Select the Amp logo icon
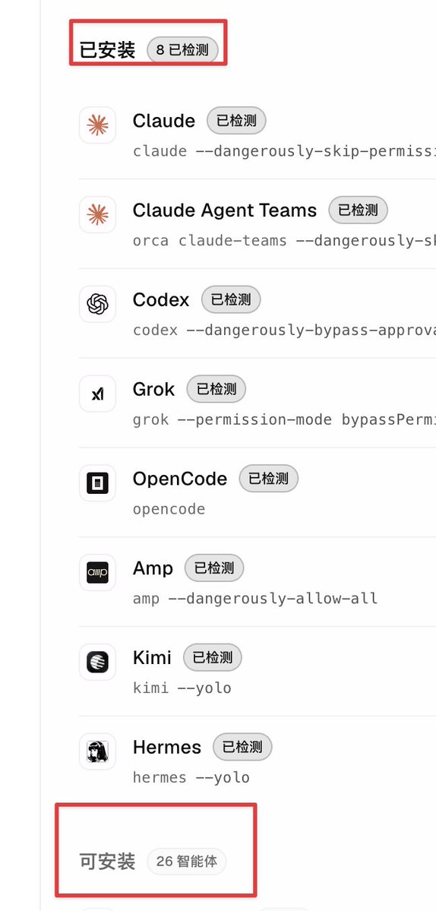Image resolution: width=436 pixels, height=911 pixels. (x=97, y=572)
